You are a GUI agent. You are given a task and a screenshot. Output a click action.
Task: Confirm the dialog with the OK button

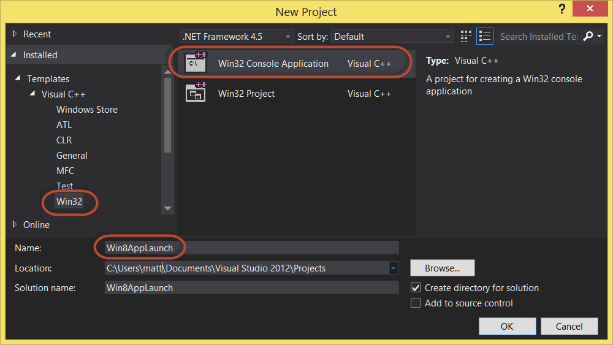click(x=507, y=326)
